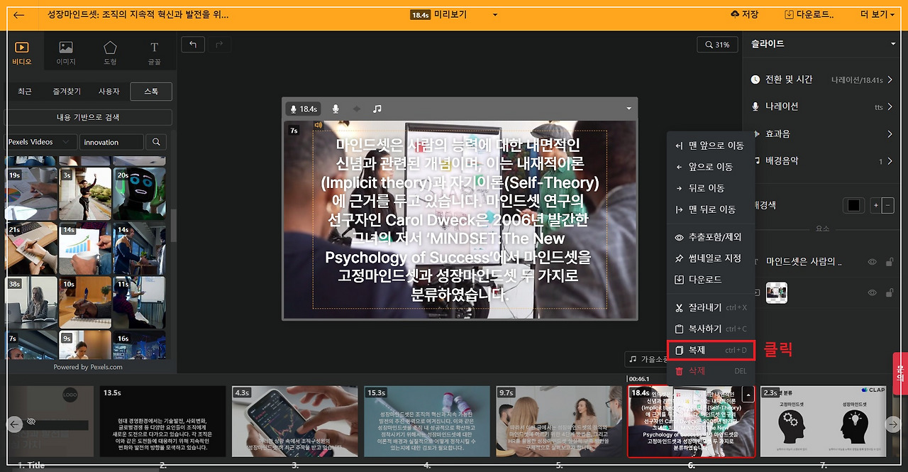
Task: Select slide 5 with 9.7s duration
Action: (x=560, y=422)
